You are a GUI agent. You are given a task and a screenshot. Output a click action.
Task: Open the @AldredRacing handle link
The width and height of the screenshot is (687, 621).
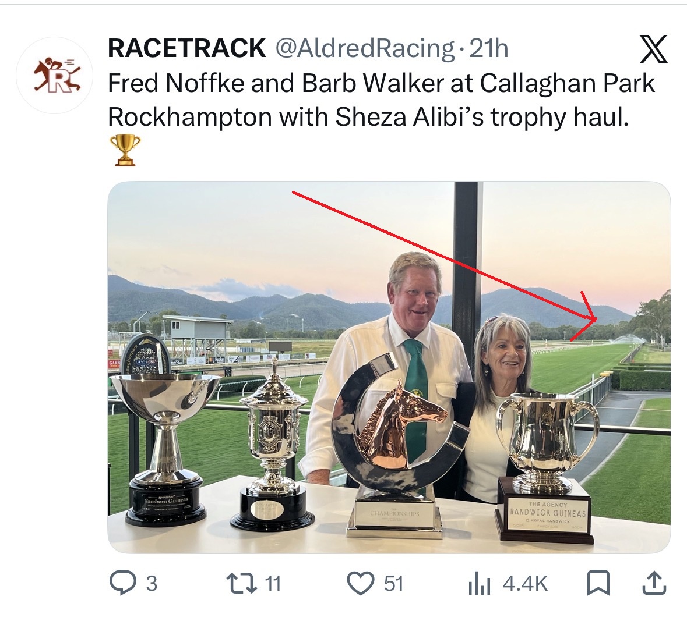[x=364, y=48]
